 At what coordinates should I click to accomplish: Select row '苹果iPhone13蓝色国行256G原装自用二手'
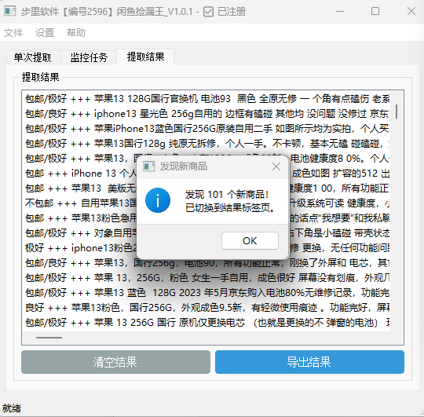[207, 129]
